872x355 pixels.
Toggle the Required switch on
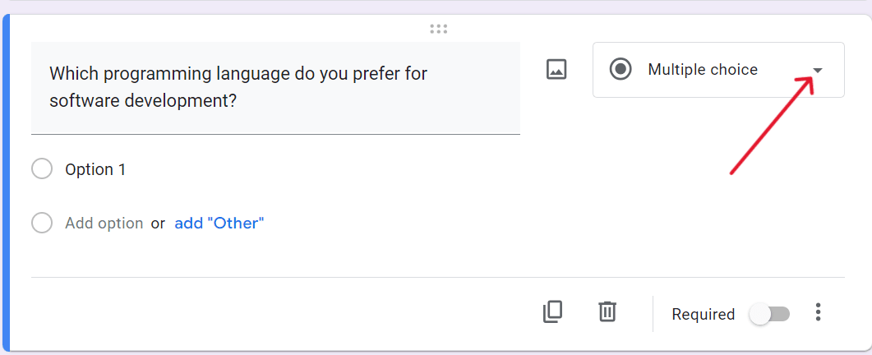770,314
